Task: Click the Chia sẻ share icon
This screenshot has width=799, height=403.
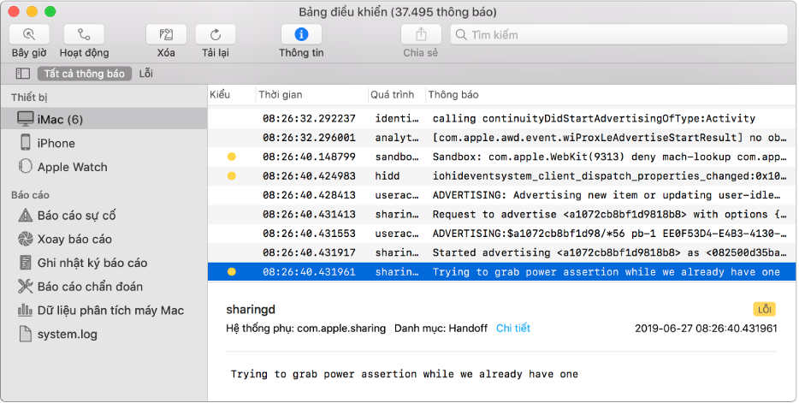Action: [421, 34]
